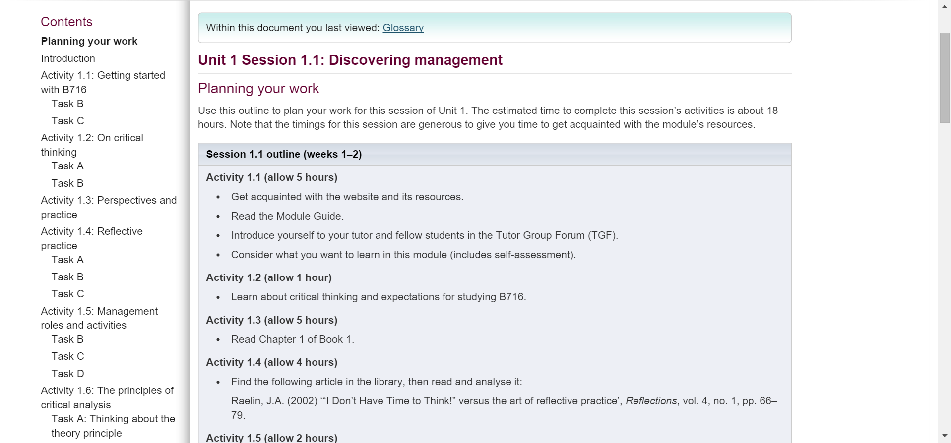Click the scrollbar down arrow

point(944,436)
